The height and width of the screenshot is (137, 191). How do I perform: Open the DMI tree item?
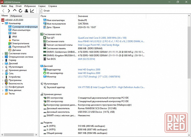pos(12,33)
